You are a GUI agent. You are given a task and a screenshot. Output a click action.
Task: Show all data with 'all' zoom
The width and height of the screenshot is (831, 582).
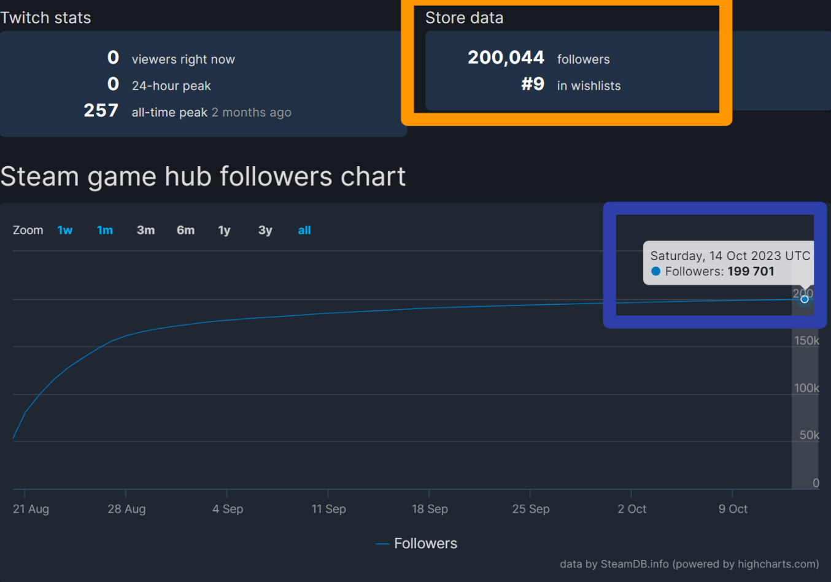(x=304, y=231)
